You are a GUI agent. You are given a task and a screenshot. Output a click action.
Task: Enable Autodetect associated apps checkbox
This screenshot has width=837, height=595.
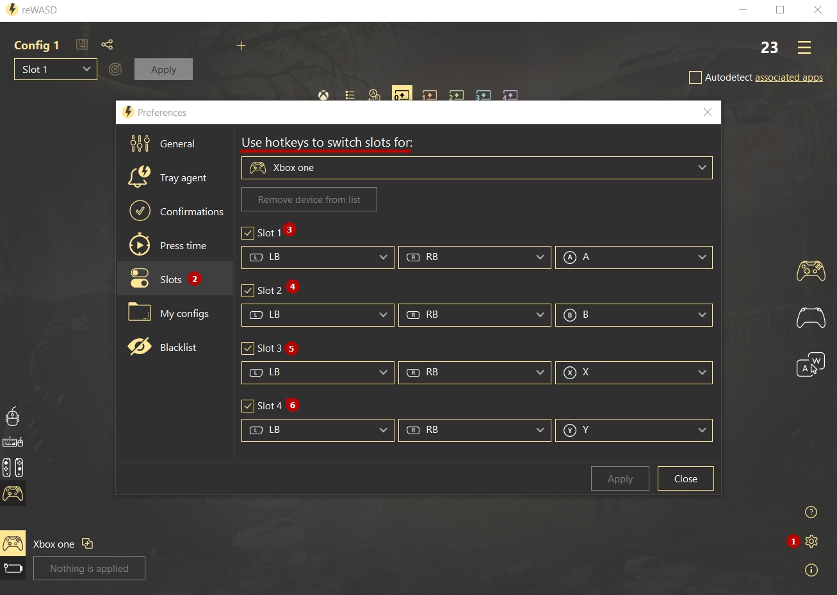[695, 77]
